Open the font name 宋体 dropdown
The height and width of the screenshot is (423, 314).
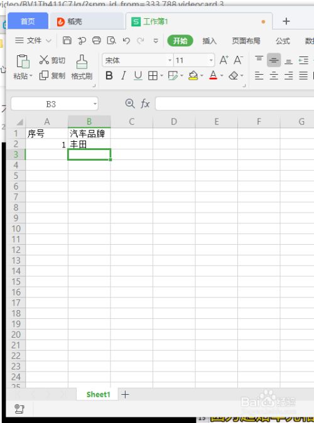170,60
